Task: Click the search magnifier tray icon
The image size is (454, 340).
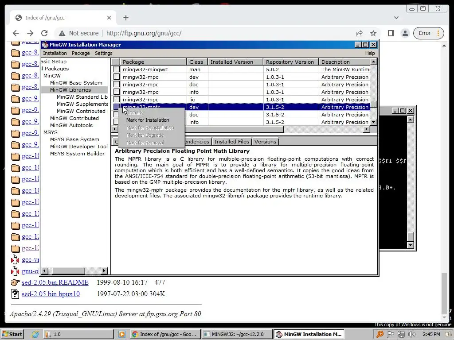Action: [380, 334]
